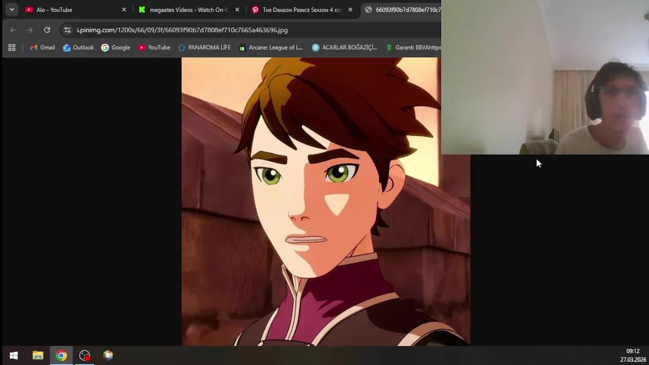
Task: Open the ACARLAR BOĞAZİÇİ bookmark
Action: (x=344, y=47)
